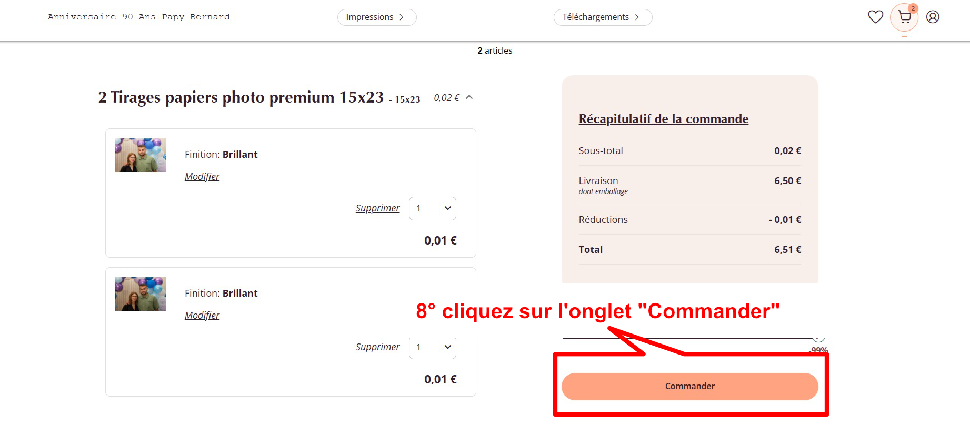This screenshot has width=970, height=425.
Task: Open the Impressions menu
Action: 376,17
